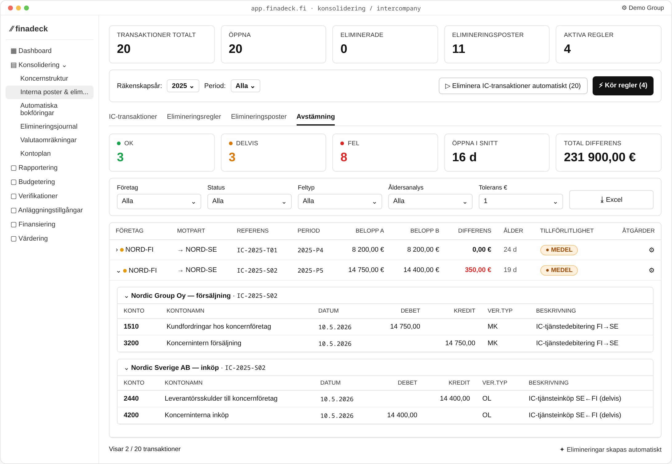Open Valutaomräkningar in the sidebar
Viewport: 672px width, 464px height.
(48, 140)
